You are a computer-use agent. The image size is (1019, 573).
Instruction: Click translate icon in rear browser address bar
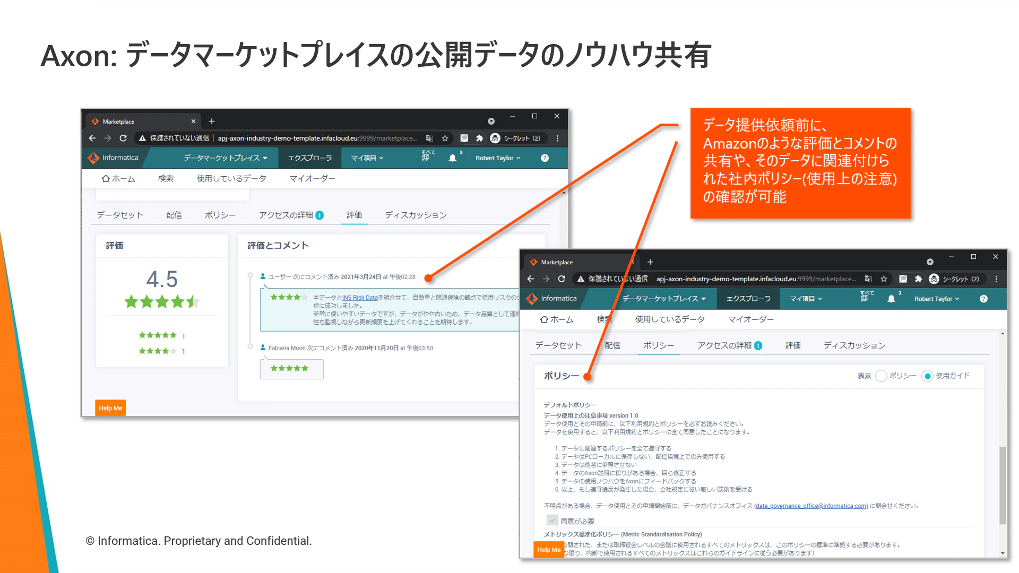[429, 138]
